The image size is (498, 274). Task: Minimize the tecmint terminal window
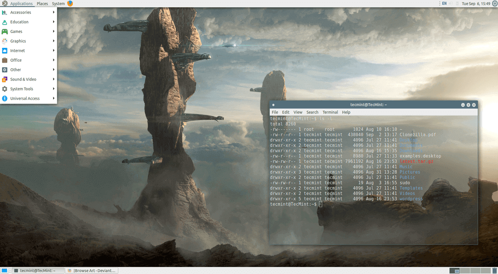(463, 105)
